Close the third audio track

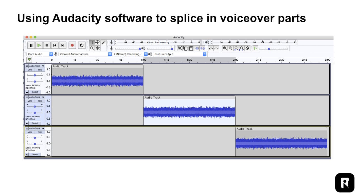coord(27,128)
